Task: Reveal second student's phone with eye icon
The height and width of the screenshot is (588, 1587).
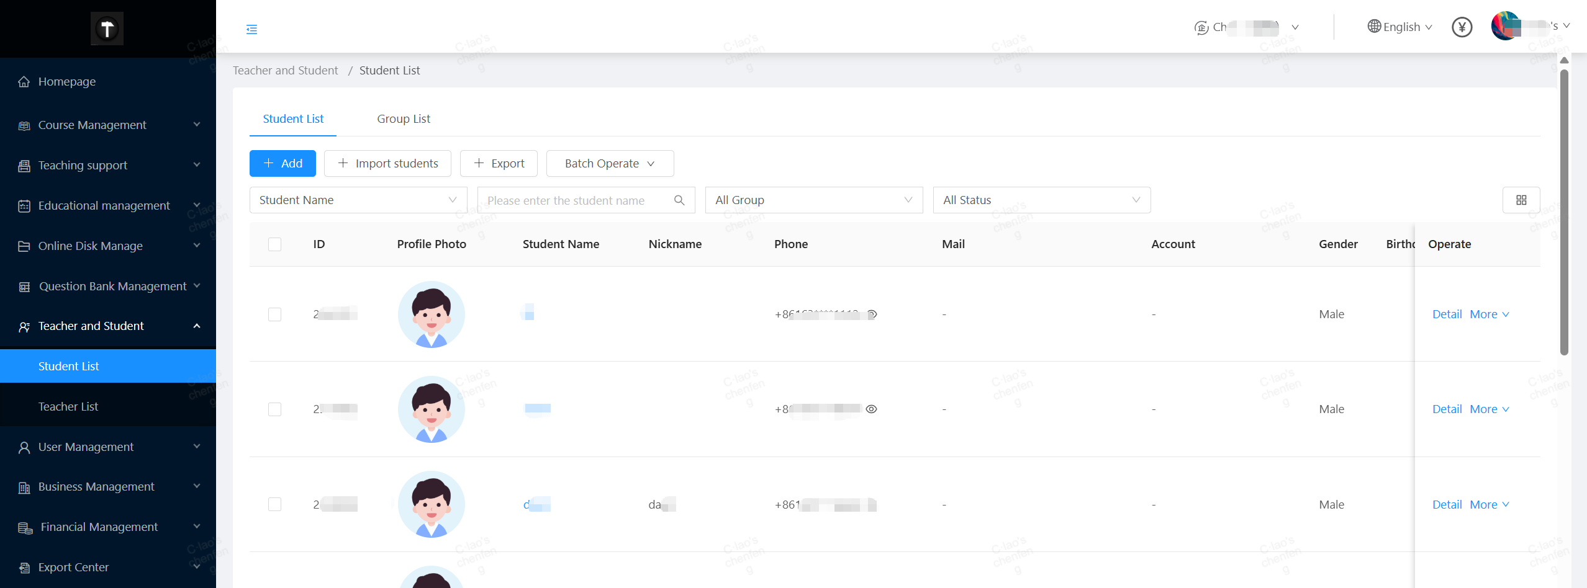Action: click(x=871, y=409)
